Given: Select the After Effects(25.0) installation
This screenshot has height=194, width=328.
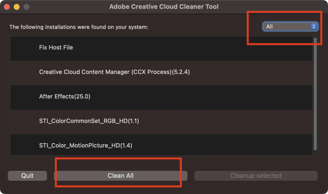Looking at the screenshot, I should click(x=65, y=97).
